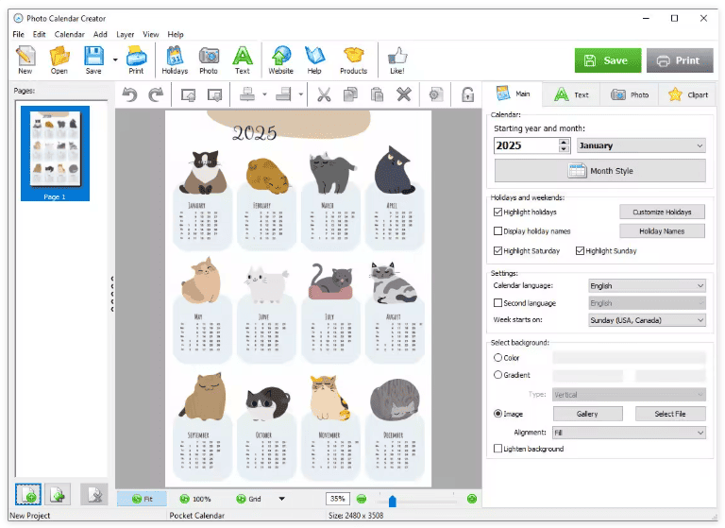This screenshot has width=725, height=528.
Task: Expand the Grid options dropdown arrow
Action: (x=281, y=499)
